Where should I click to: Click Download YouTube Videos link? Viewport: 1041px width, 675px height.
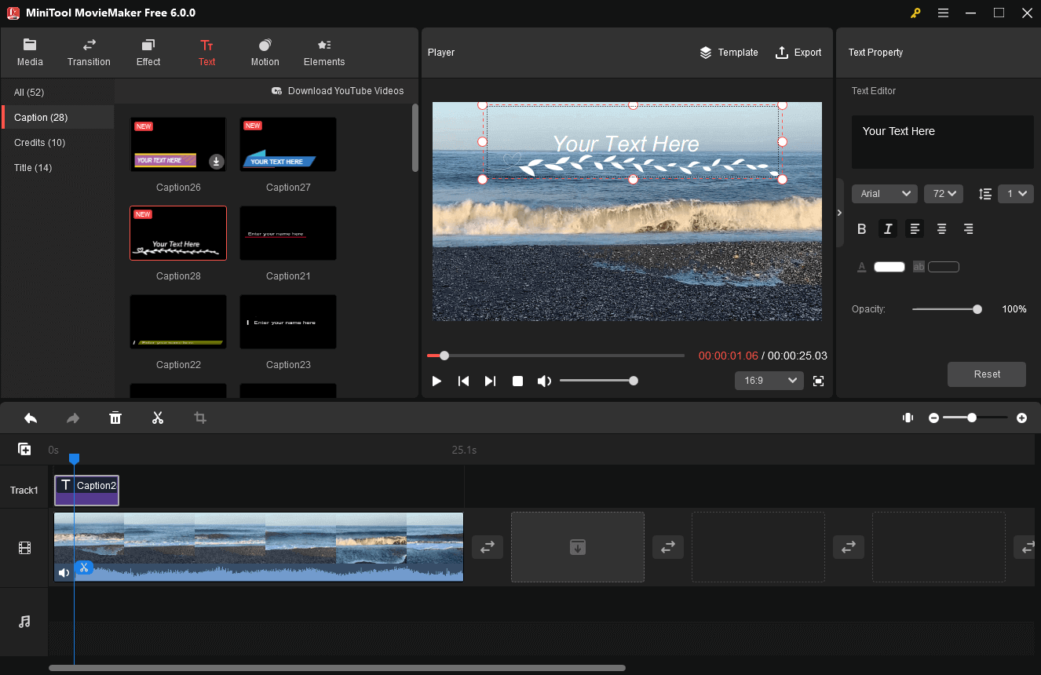338,91
